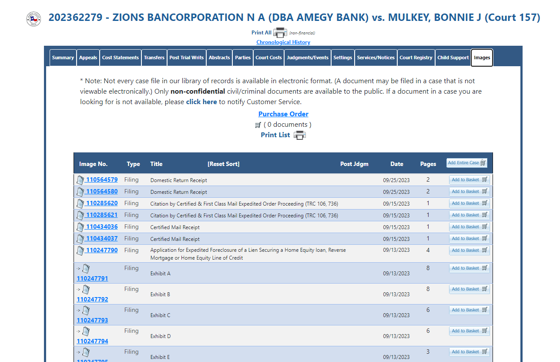Click the Post Jdgm column header
The width and height of the screenshot is (560, 362).
click(354, 164)
